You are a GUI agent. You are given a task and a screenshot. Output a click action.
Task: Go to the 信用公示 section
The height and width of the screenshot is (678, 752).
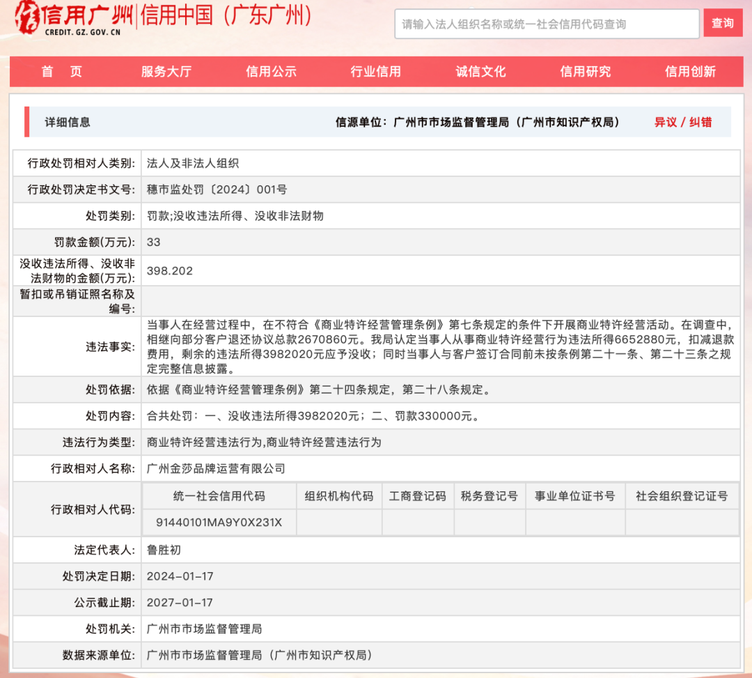point(270,71)
